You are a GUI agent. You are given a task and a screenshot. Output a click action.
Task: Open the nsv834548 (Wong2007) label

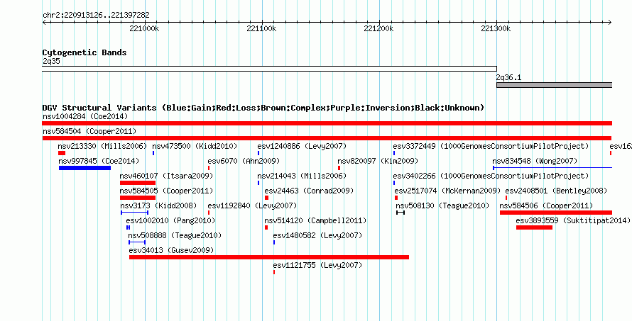[535, 161]
